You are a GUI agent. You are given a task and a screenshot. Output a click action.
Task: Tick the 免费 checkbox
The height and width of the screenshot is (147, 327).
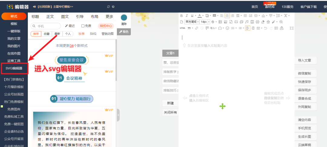tap(83, 26)
